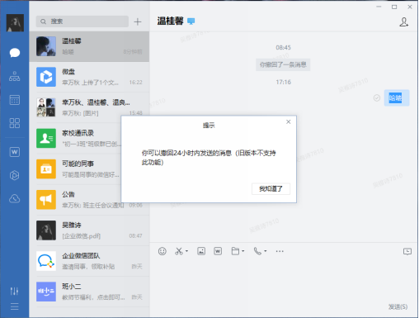Click the blue monitor device icon beside 温桂馨
The image size is (419, 318).
tap(191, 21)
